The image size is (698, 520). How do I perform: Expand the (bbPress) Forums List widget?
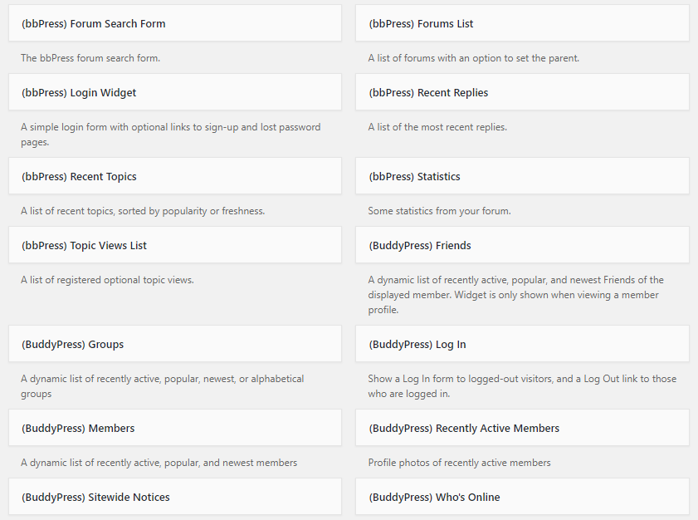[522, 23]
